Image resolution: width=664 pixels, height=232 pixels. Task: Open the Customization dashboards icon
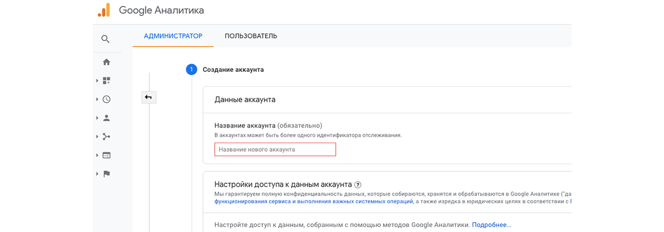(x=107, y=81)
